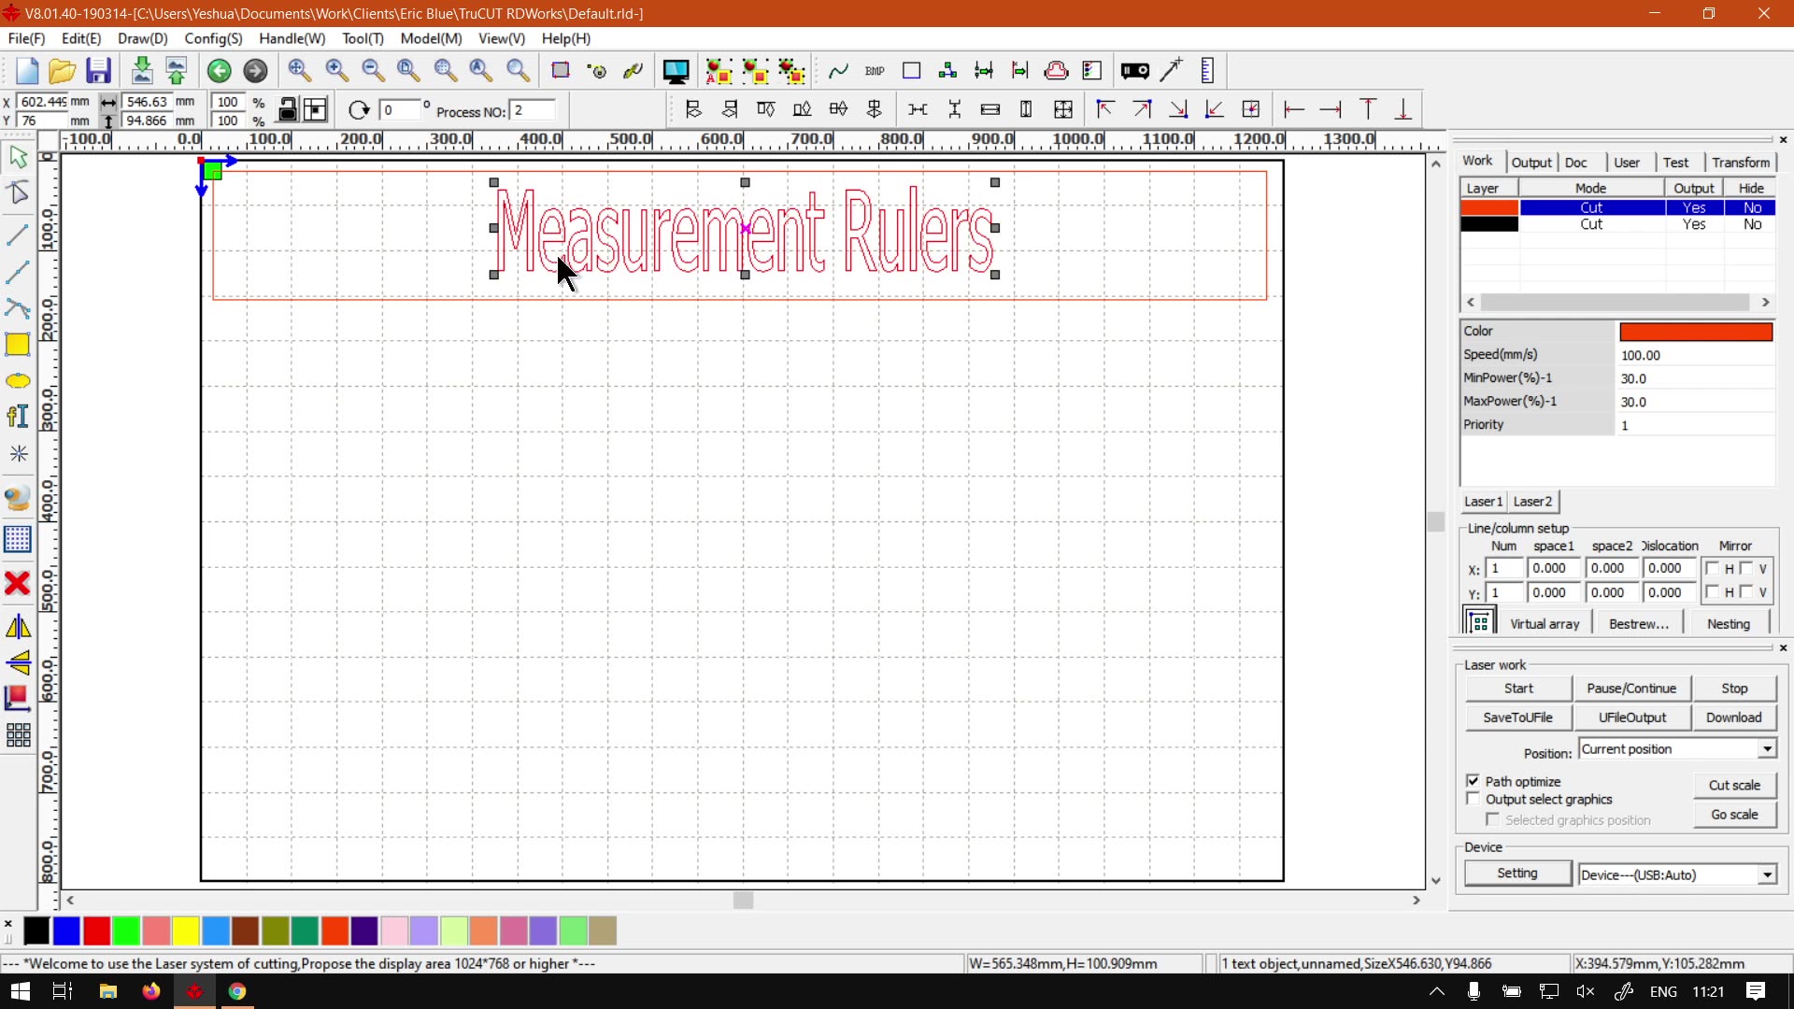Viewport: 1794px width, 1009px height.
Task: Click the open folder icon
Action: click(x=62, y=71)
